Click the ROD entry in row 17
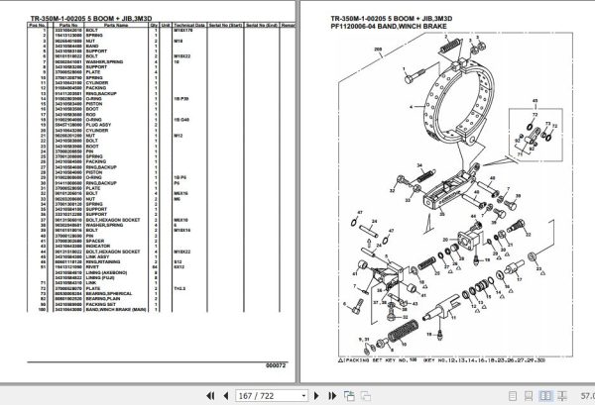 click(x=90, y=115)
